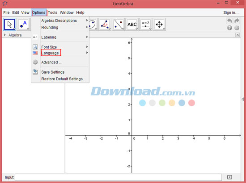Select the Move arrow tool
The image size is (246, 183).
pyautogui.click(x=9, y=24)
